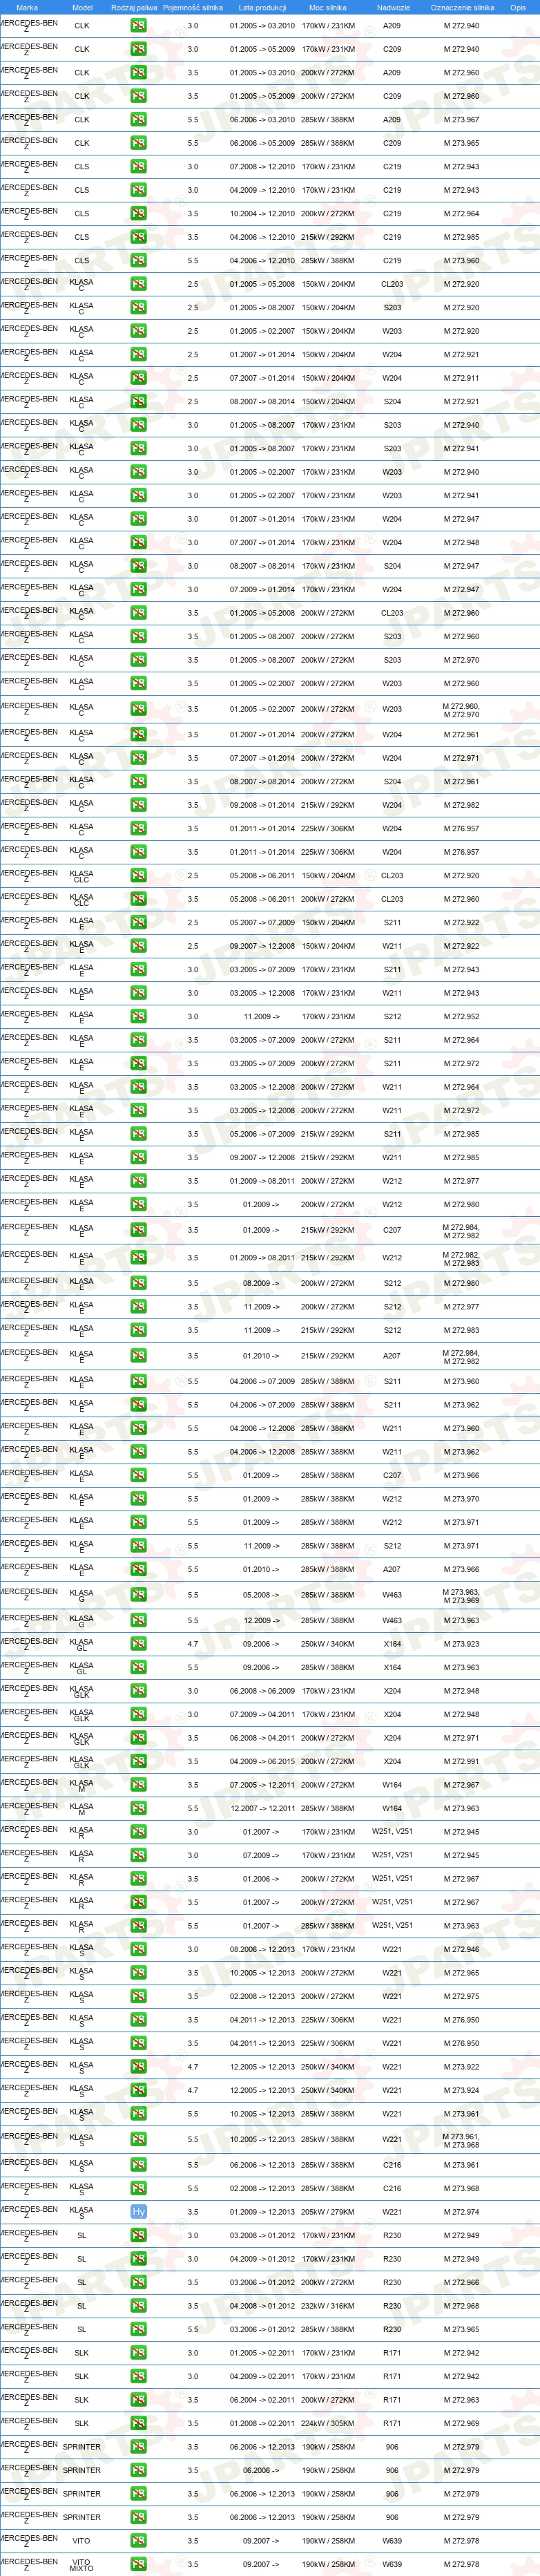This screenshot has width=540, height=2576.
Task: Click fuel icon in SL R230 M 273.965 row
Action: tap(138, 2329)
